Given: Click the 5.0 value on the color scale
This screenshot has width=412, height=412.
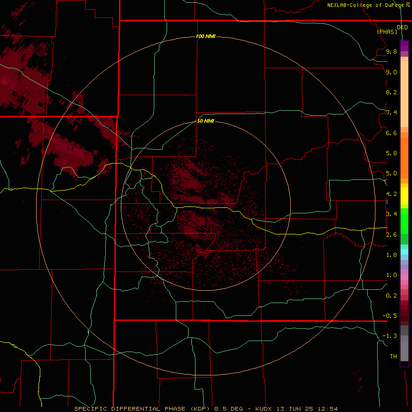Looking at the screenshot, I should point(391,173).
